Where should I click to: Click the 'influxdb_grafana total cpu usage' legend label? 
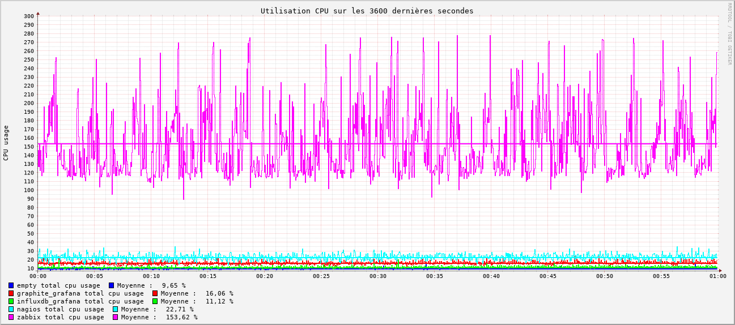(80, 301)
